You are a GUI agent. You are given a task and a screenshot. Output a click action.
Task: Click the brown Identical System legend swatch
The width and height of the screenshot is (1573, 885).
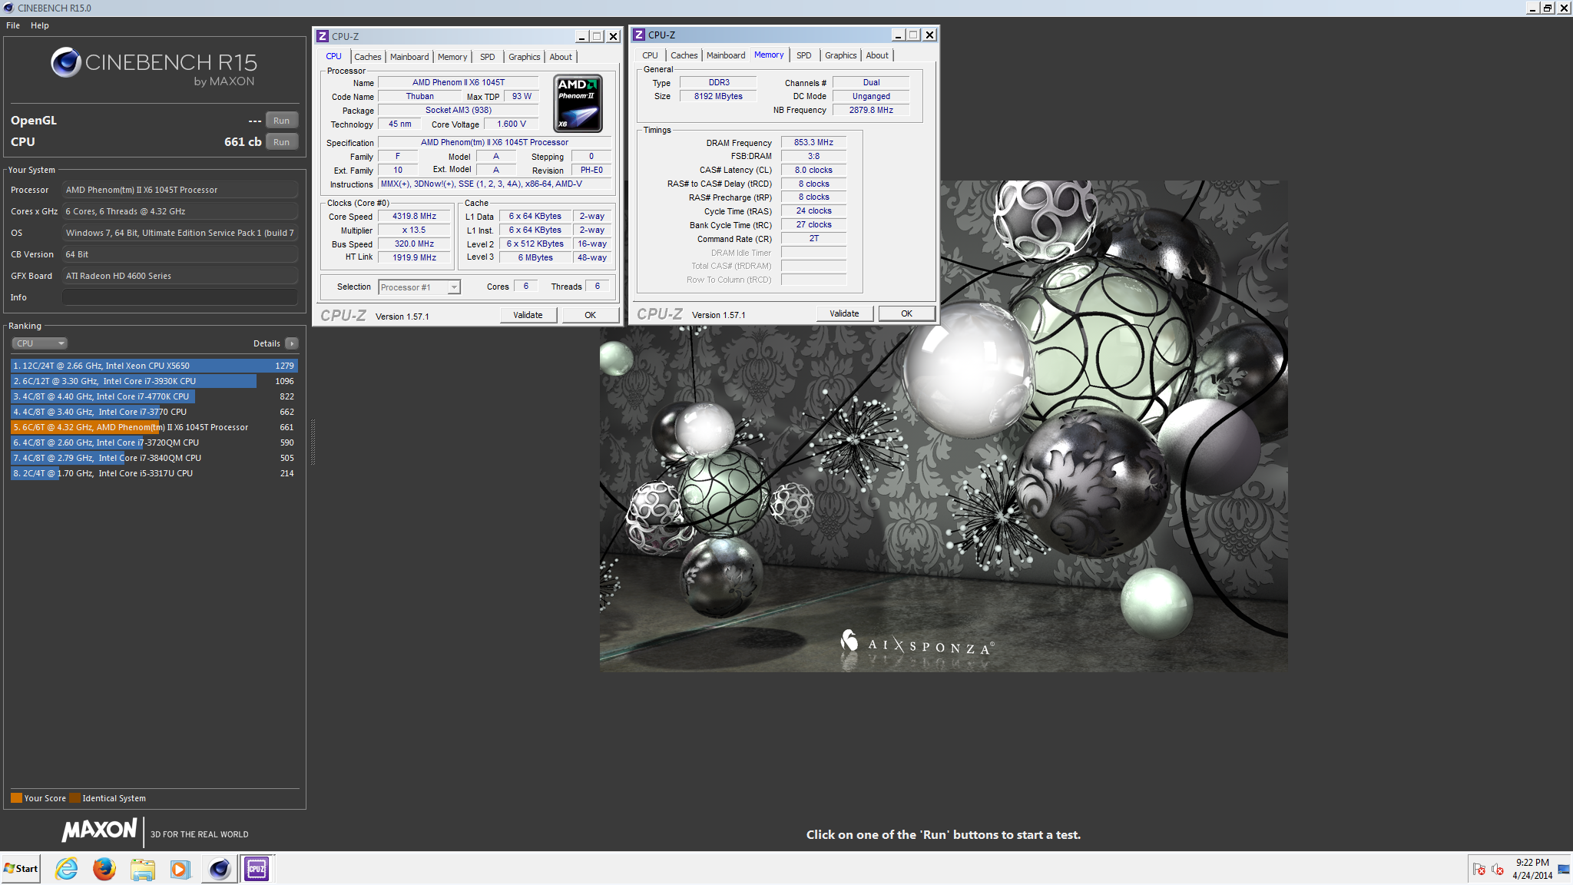[75, 797]
